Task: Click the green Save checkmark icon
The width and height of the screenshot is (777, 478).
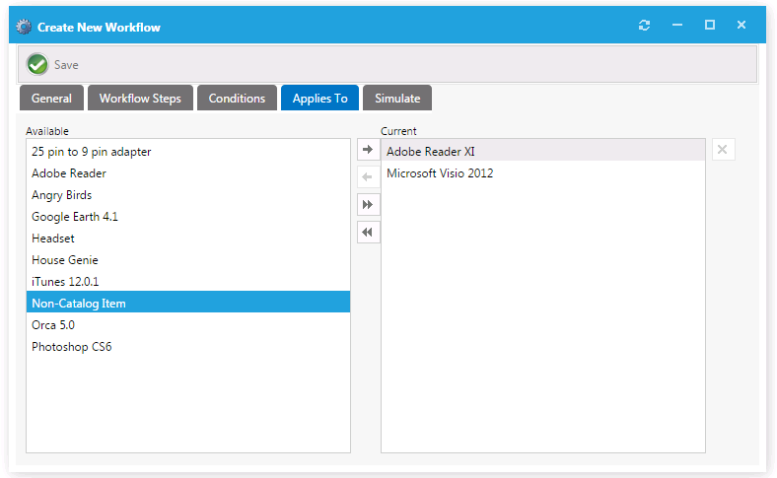Action: click(x=37, y=64)
